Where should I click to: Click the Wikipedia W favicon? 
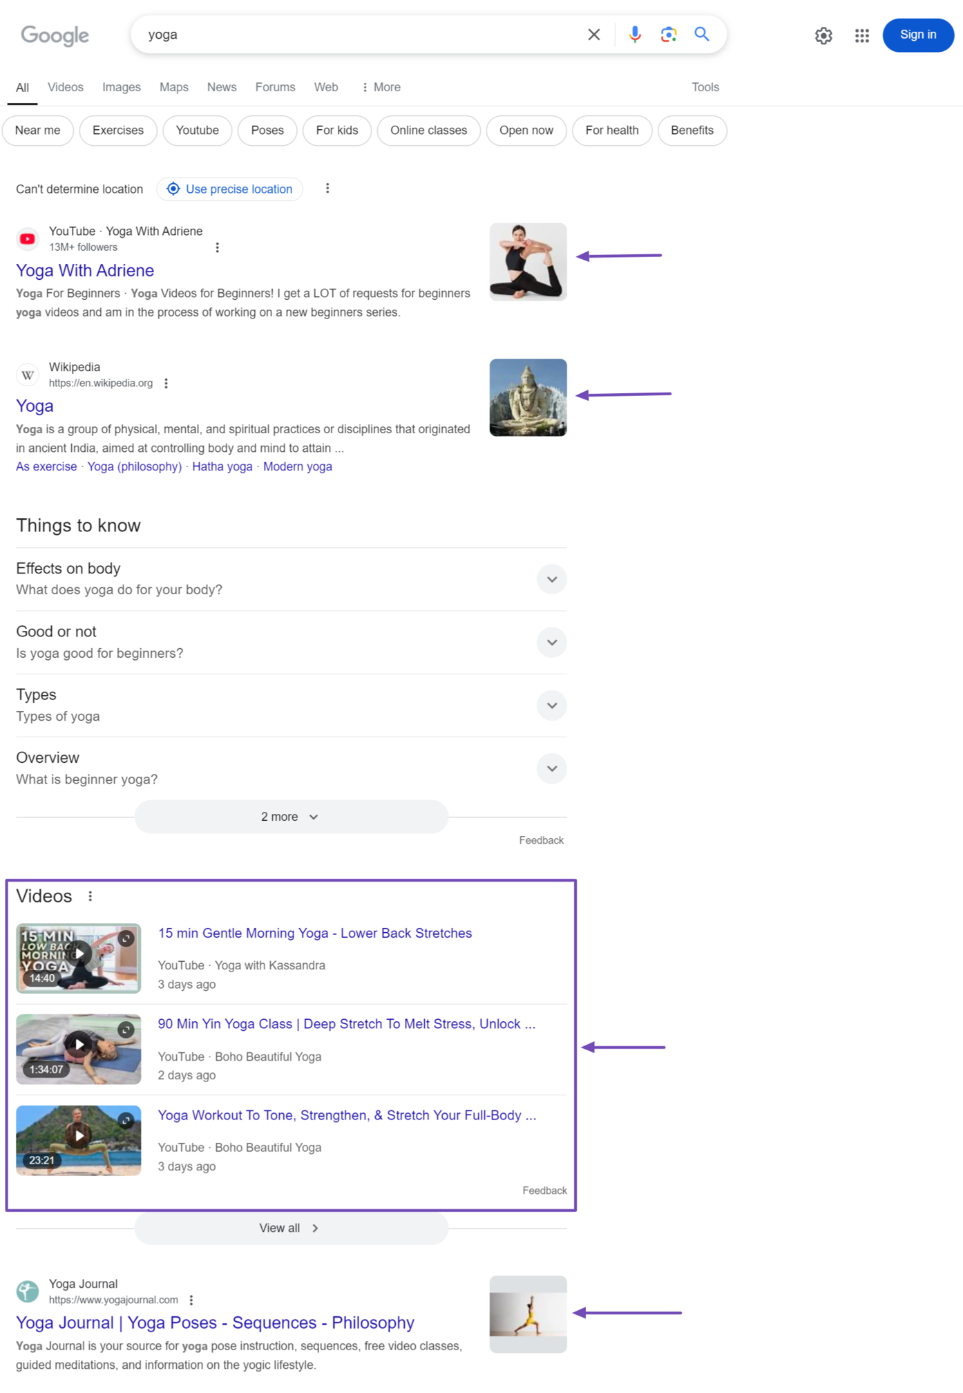point(28,375)
